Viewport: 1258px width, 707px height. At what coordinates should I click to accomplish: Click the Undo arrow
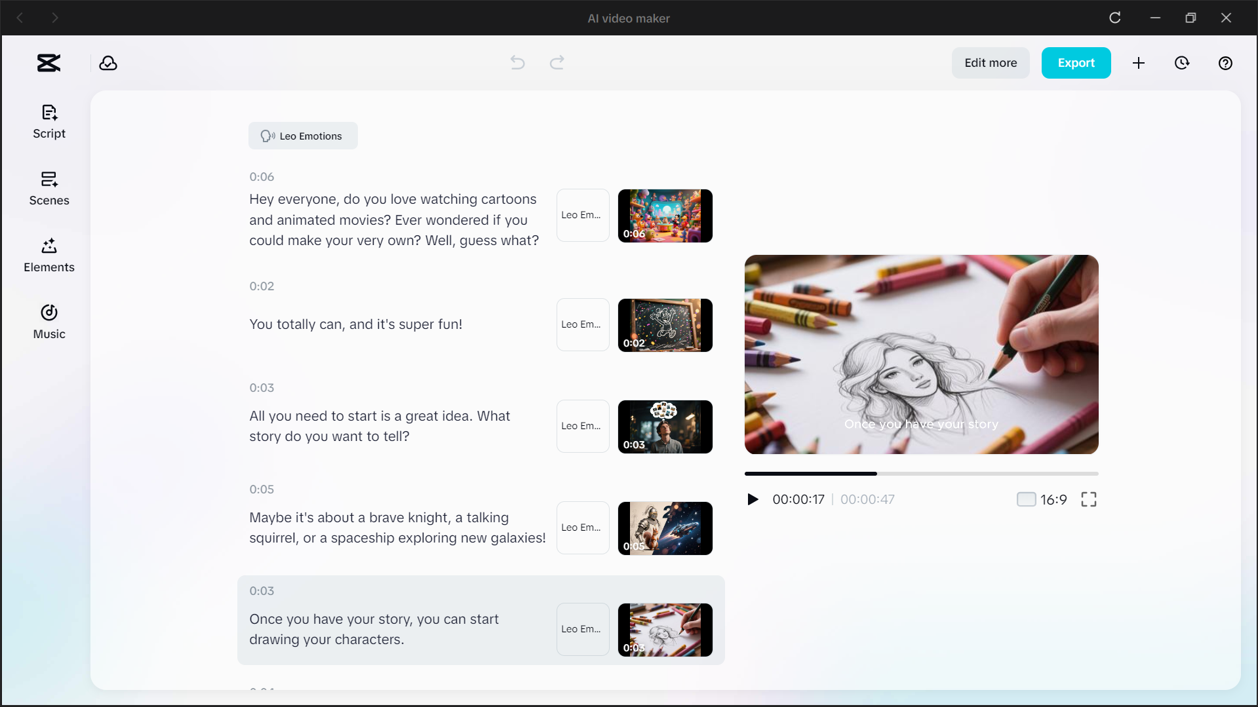[517, 62]
